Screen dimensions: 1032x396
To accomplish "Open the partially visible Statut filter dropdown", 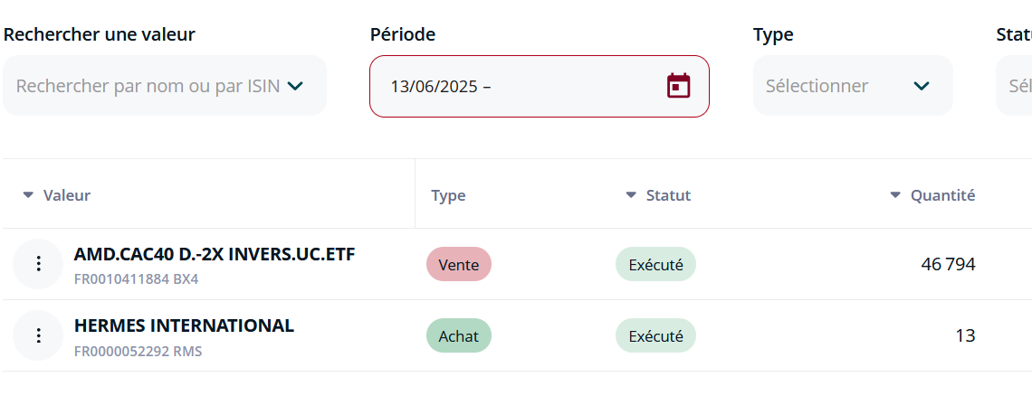I will click(1014, 86).
